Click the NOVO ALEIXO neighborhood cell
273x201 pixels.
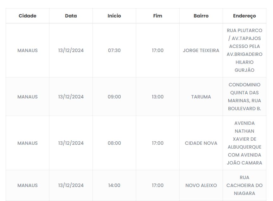(201, 185)
